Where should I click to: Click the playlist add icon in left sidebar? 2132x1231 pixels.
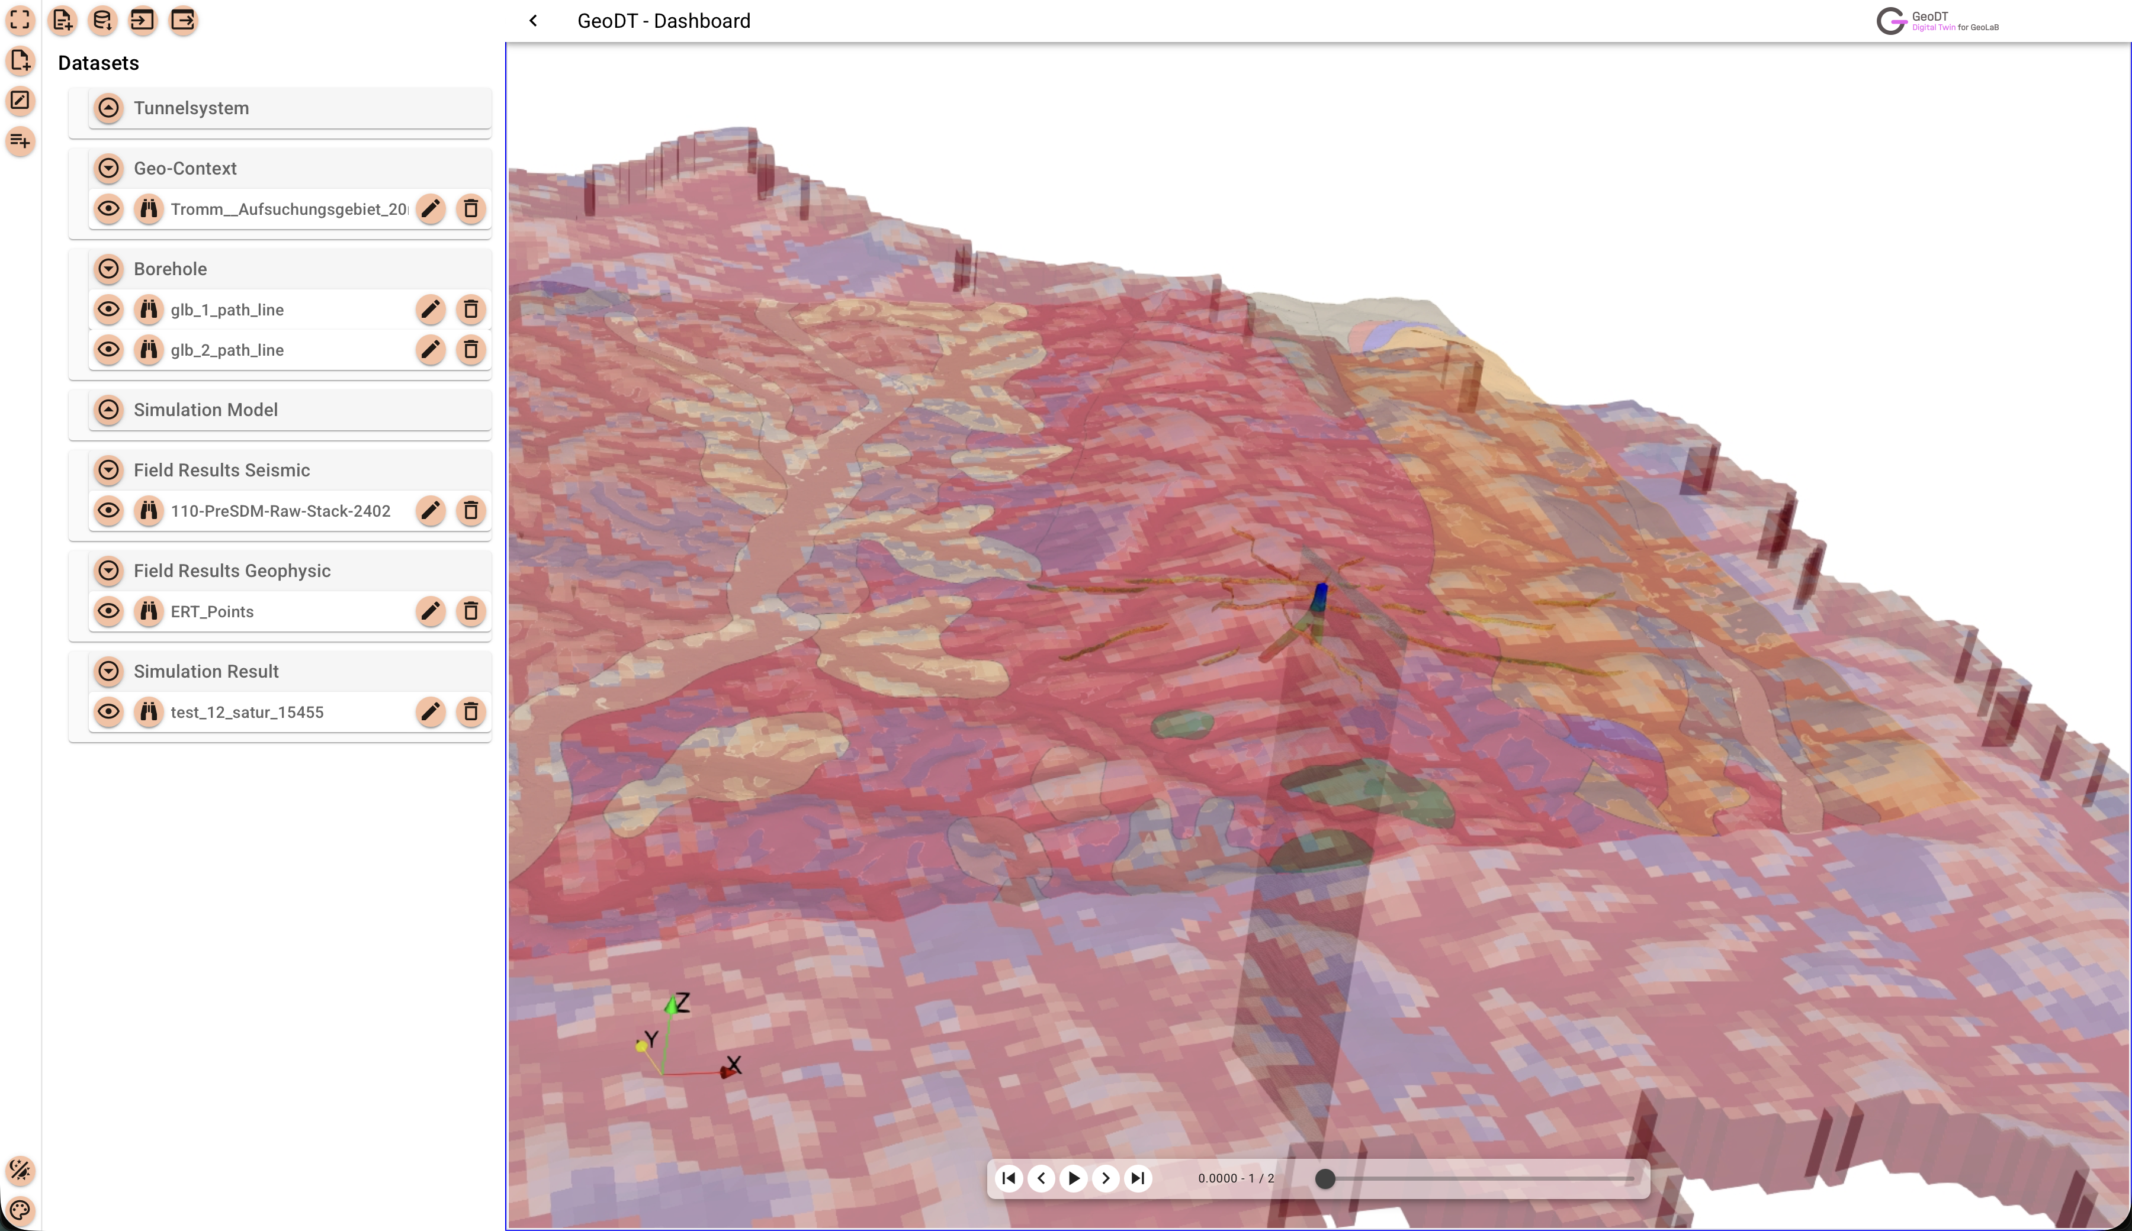(x=20, y=140)
